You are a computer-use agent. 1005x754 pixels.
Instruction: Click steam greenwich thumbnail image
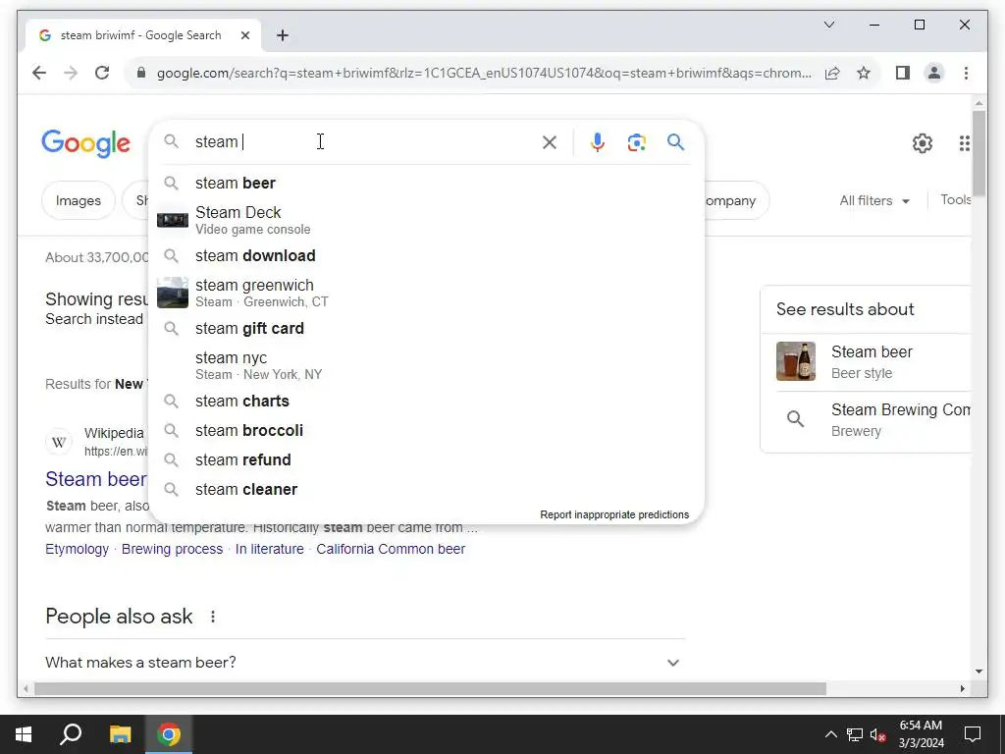coord(173,293)
